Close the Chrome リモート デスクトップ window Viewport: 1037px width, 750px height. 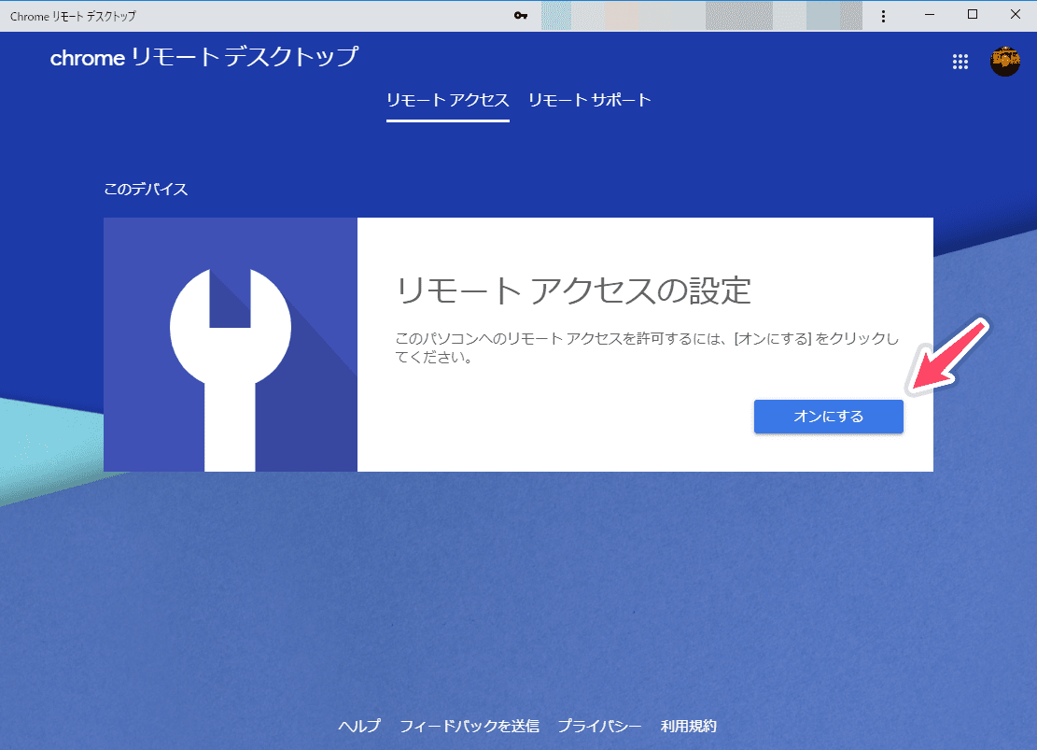click(1016, 15)
